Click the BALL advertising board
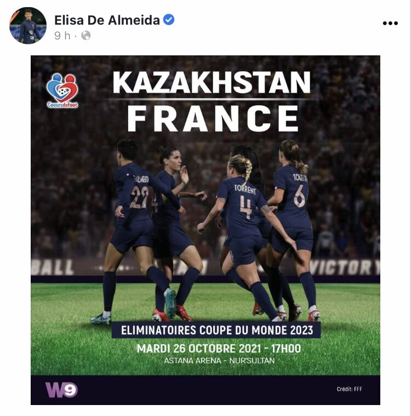The width and height of the screenshot is (411, 416). (x=52, y=267)
